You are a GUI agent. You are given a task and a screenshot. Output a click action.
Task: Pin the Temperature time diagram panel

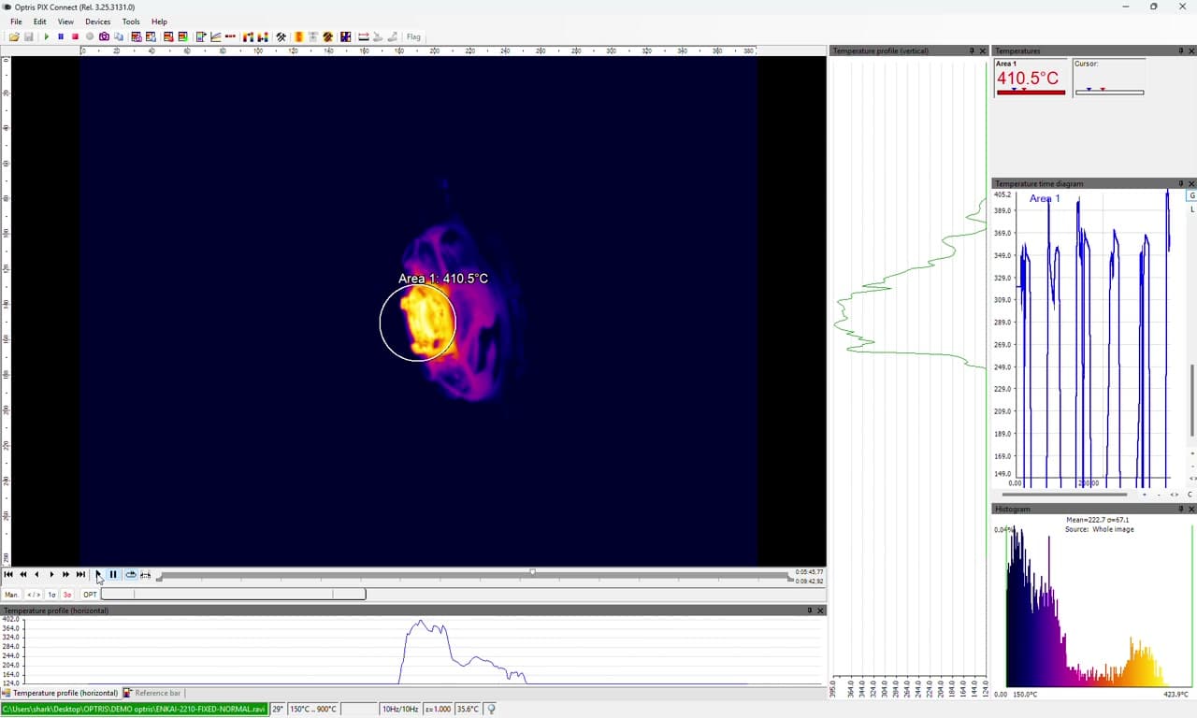(x=1180, y=183)
